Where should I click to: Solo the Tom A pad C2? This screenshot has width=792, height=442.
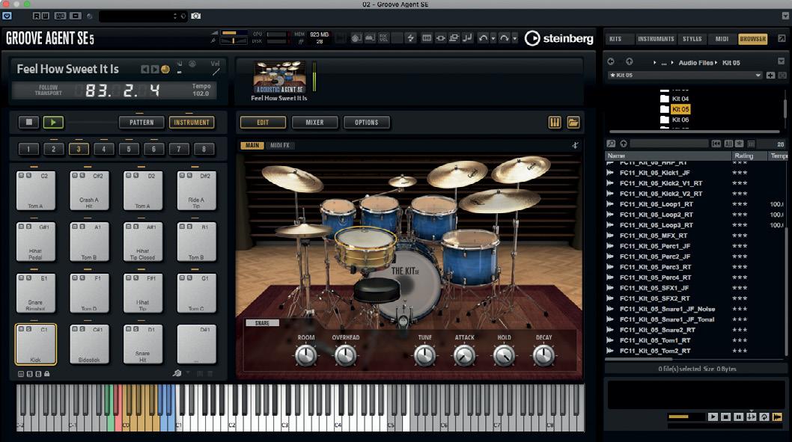click(28, 176)
